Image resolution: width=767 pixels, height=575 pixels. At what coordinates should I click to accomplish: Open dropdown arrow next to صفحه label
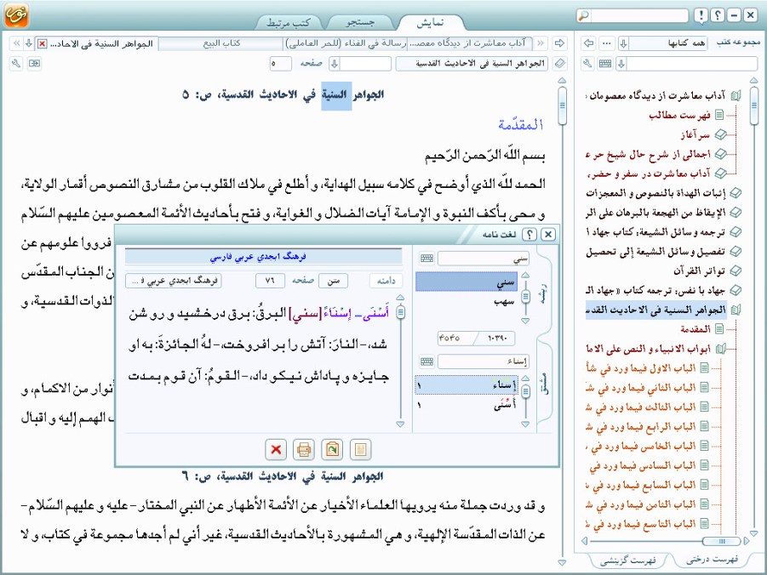click(x=334, y=64)
